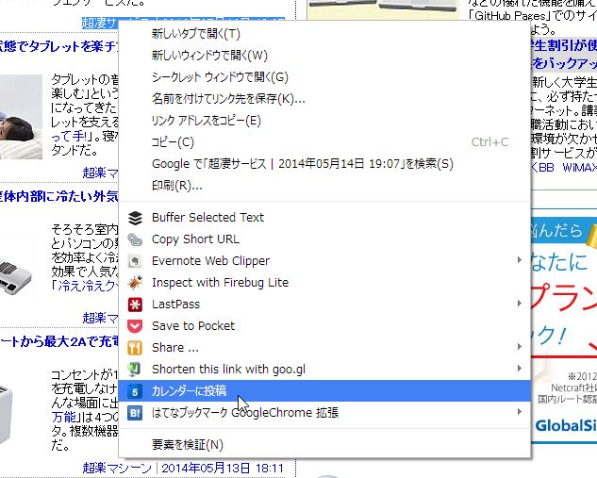The height and width of the screenshot is (478, 597).
Task: Open the タブレットを楽チ headline link
Action: click(x=58, y=46)
